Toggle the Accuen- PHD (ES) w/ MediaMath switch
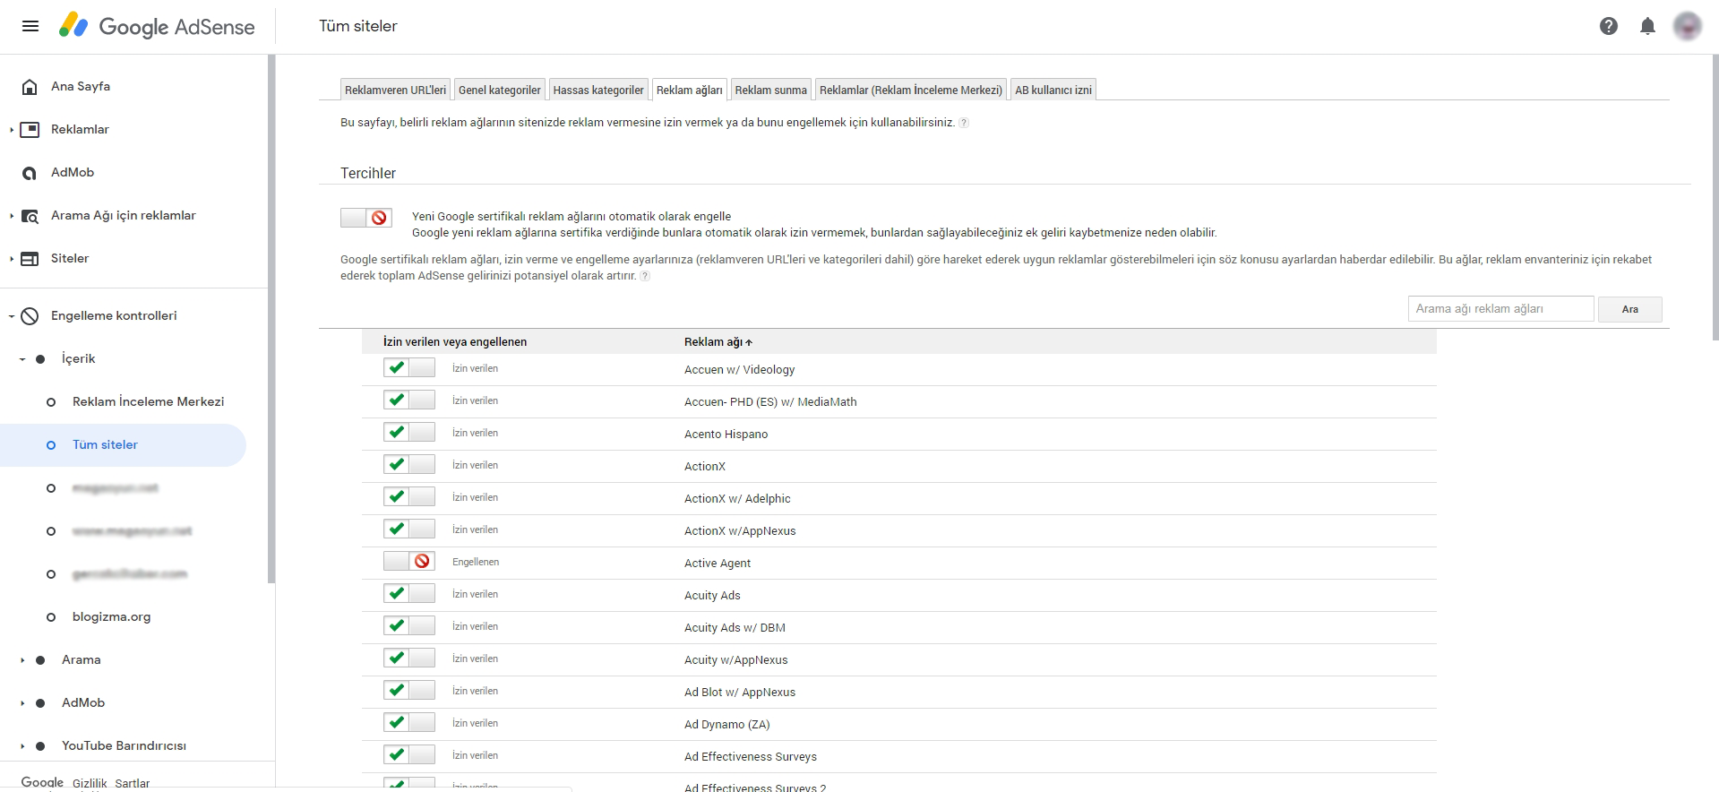The height and width of the screenshot is (792, 1719). tap(409, 400)
